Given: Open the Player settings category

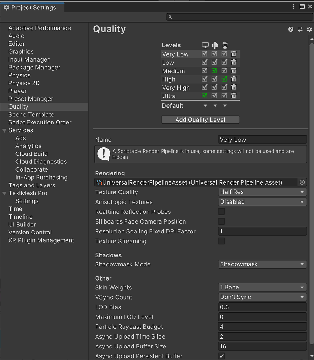Looking at the screenshot, I should point(18,91).
